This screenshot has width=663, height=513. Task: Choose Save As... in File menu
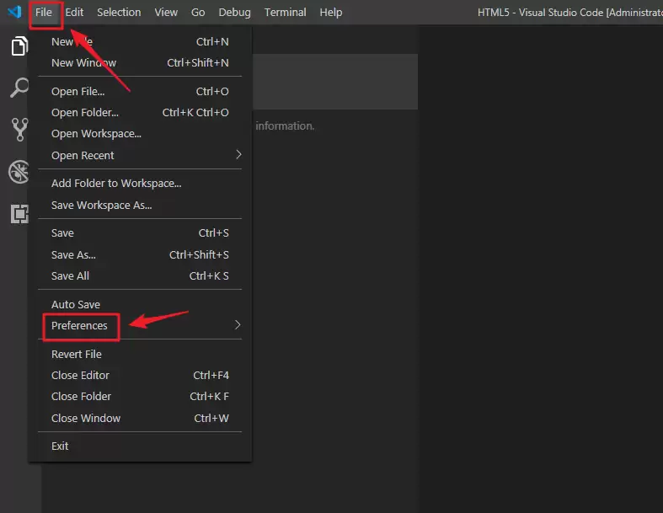coord(73,254)
